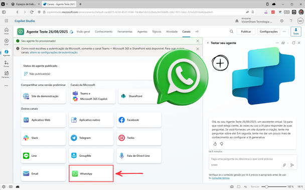Viewport: 305px width, 190px height.
Task: Give thumbs up to the agent reply
Action: coord(215,144)
